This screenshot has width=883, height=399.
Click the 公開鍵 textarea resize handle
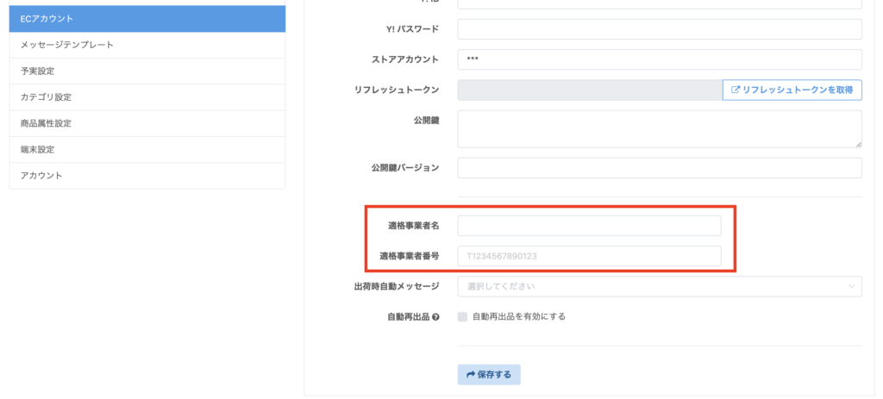858,144
